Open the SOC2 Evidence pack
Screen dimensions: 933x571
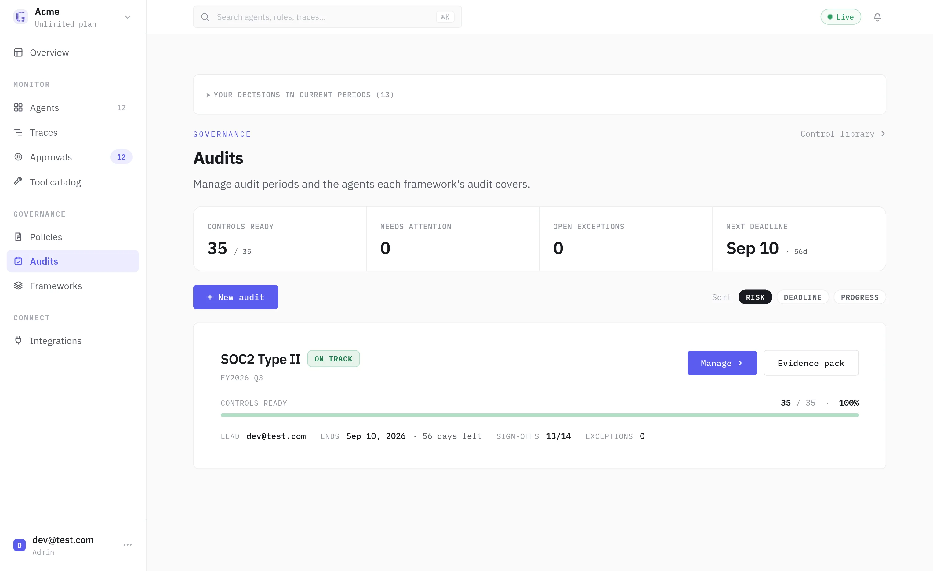coord(811,363)
